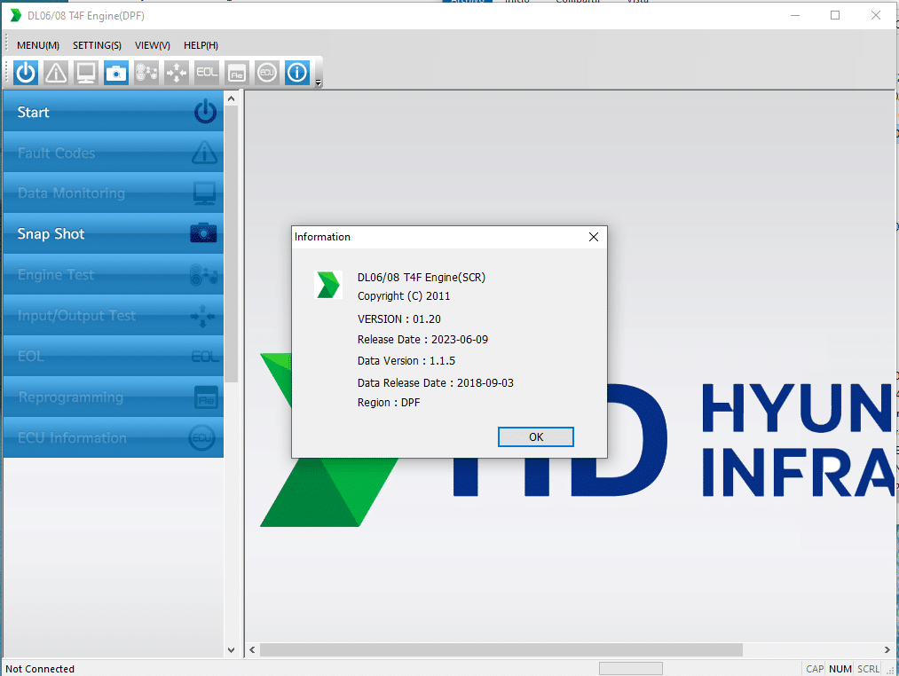Select Snap Shot in the left sidebar
This screenshot has width=899, height=676.
click(x=114, y=234)
